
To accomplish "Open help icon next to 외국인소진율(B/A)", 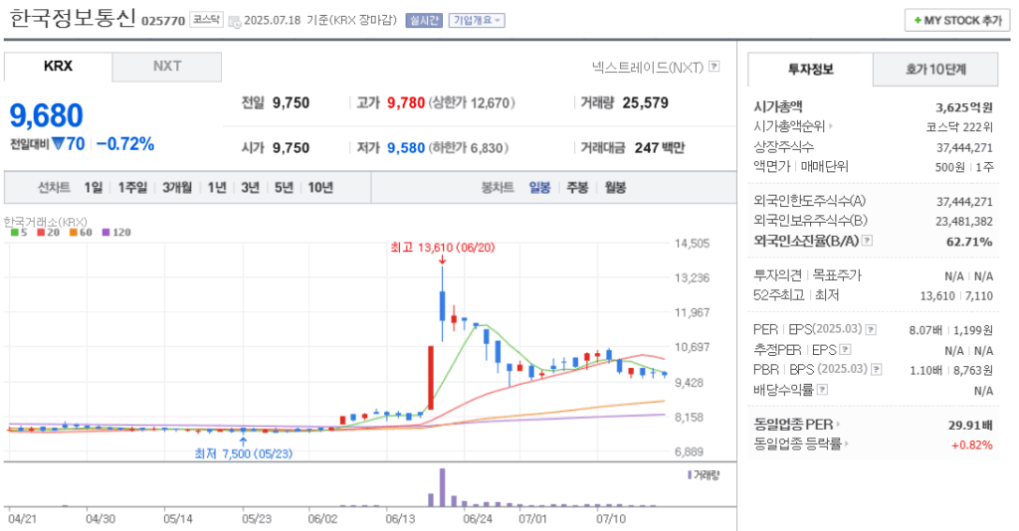I will pyautogui.click(x=867, y=241).
